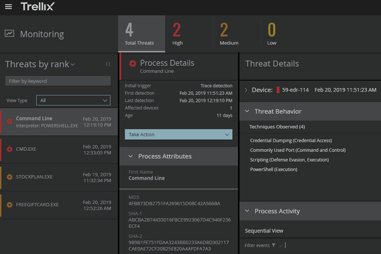This screenshot has height=254, width=381.
Task: Open the View Type All combo box
Action: pos(73,100)
